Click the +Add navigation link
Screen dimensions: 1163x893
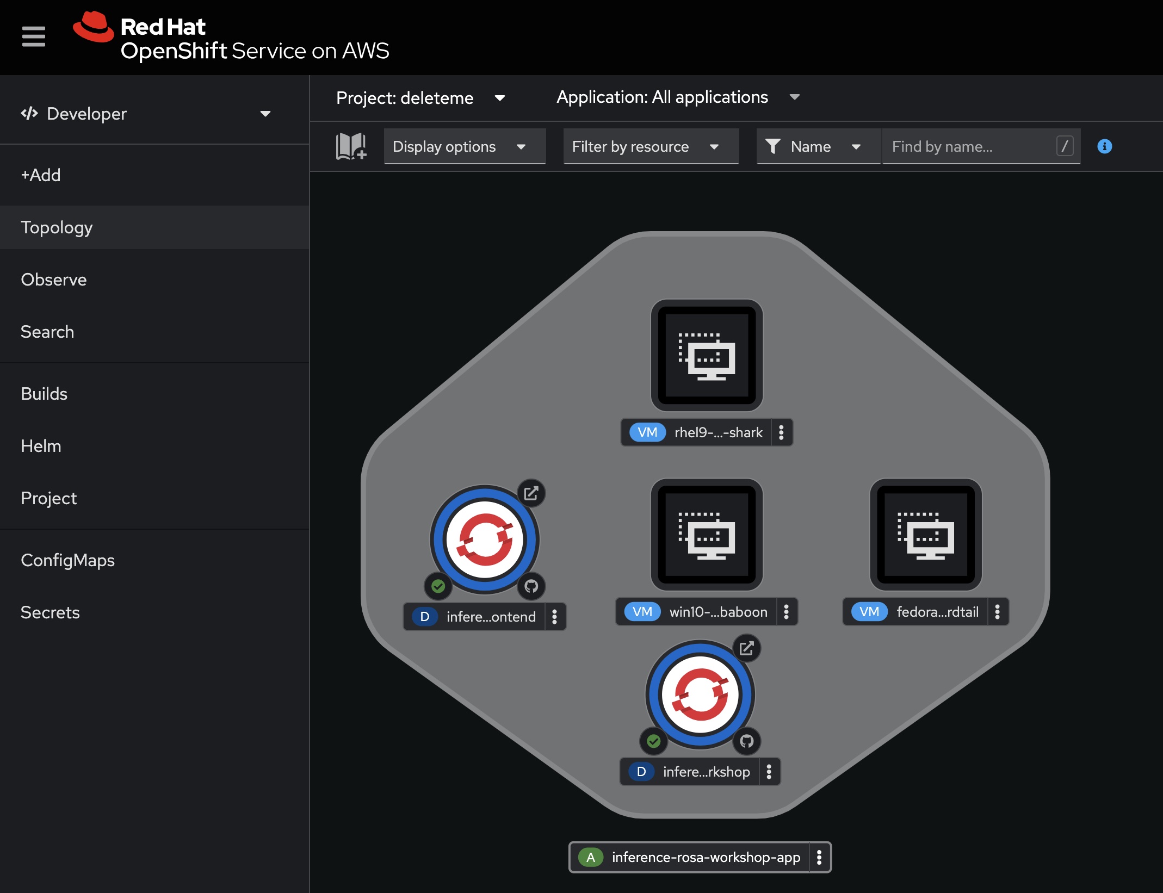[41, 175]
